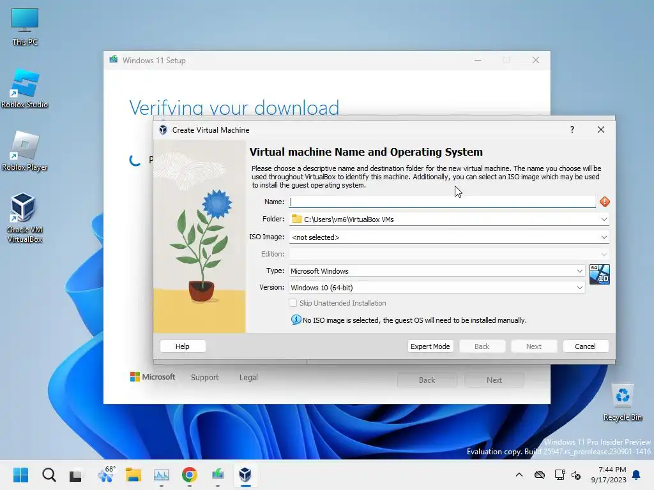The height and width of the screenshot is (490, 654).
Task: Switch to Expert Mode
Action: (430, 346)
